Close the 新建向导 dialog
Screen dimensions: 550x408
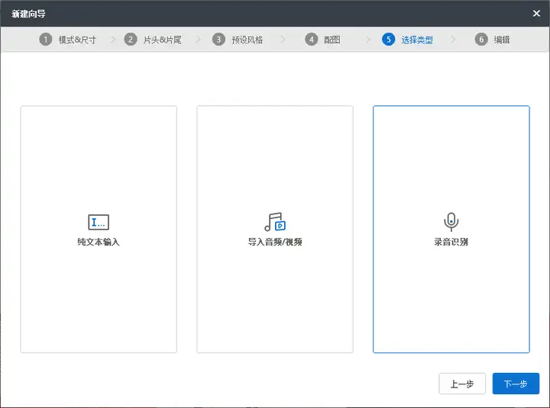[x=536, y=13]
